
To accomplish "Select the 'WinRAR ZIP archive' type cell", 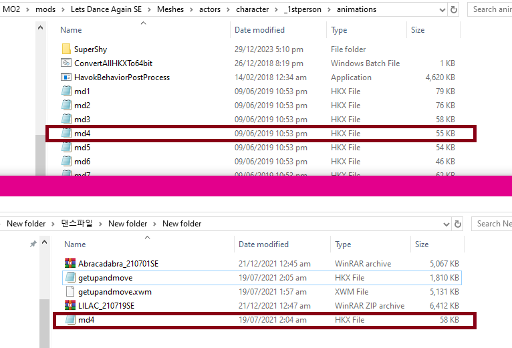I will click(x=370, y=305).
